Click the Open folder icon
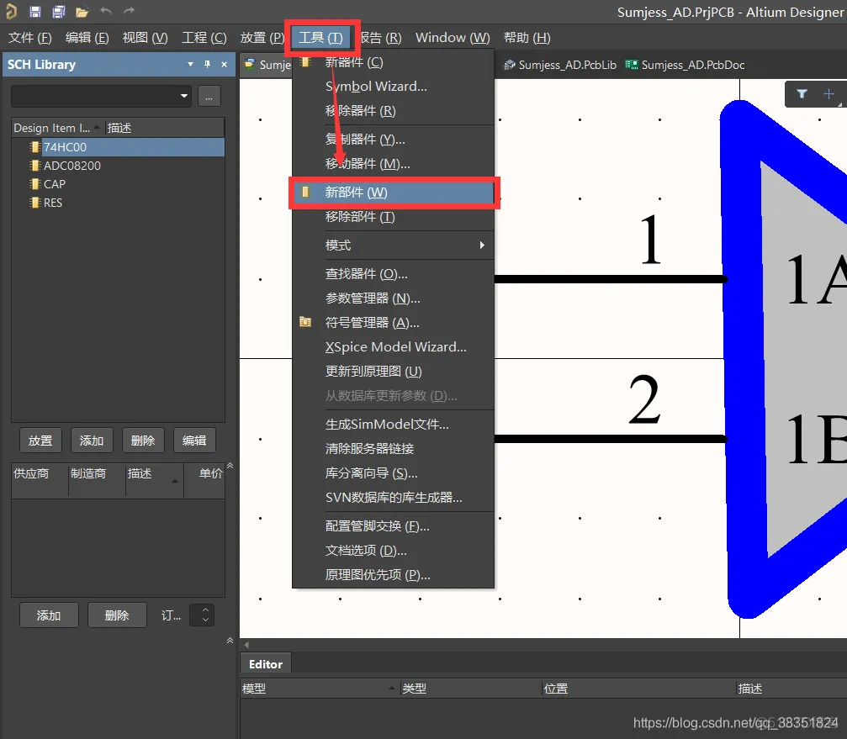Image resolution: width=847 pixels, height=739 pixels. [82, 11]
